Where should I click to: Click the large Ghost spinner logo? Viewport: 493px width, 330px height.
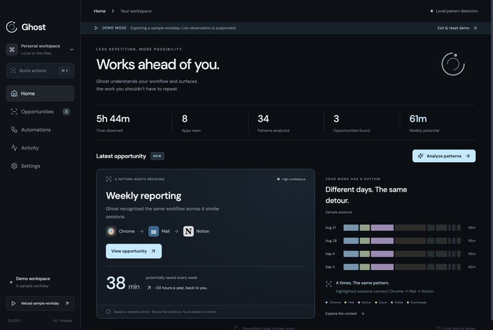point(453,64)
